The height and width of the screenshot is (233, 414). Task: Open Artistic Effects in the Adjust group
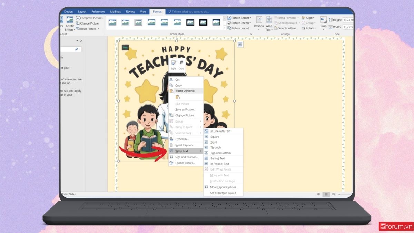70,23
